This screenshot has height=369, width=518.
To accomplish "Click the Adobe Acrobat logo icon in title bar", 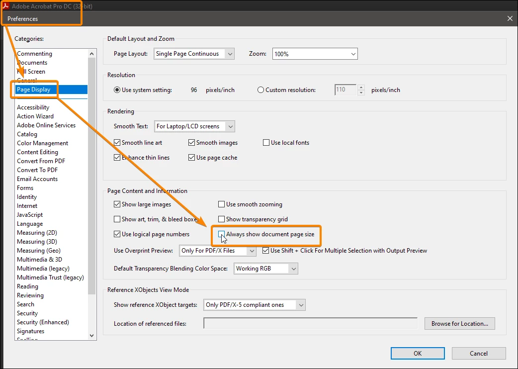I will point(5,5).
